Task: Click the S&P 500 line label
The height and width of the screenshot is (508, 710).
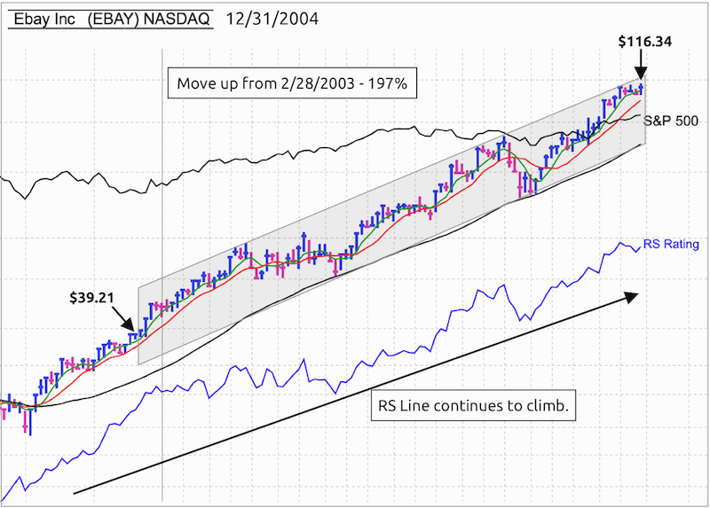Action: click(671, 121)
